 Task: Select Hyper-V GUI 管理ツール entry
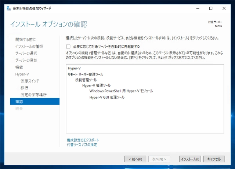click(x=107, y=97)
